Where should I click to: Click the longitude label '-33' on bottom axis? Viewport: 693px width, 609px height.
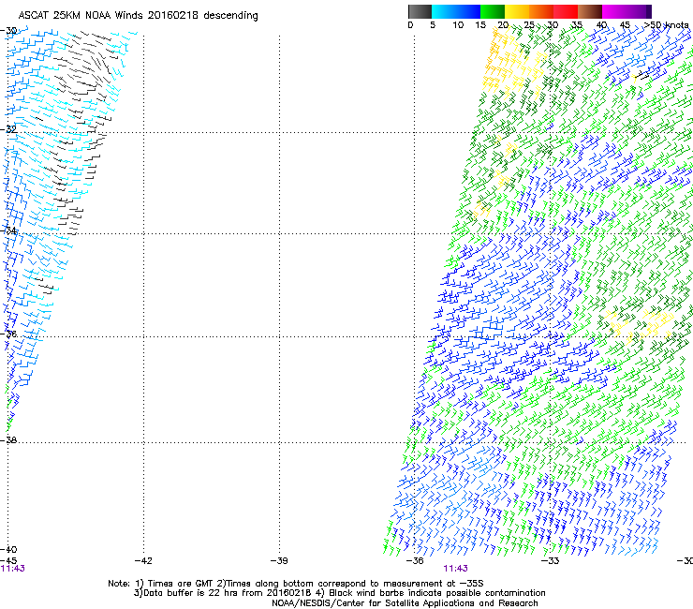pos(551,561)
